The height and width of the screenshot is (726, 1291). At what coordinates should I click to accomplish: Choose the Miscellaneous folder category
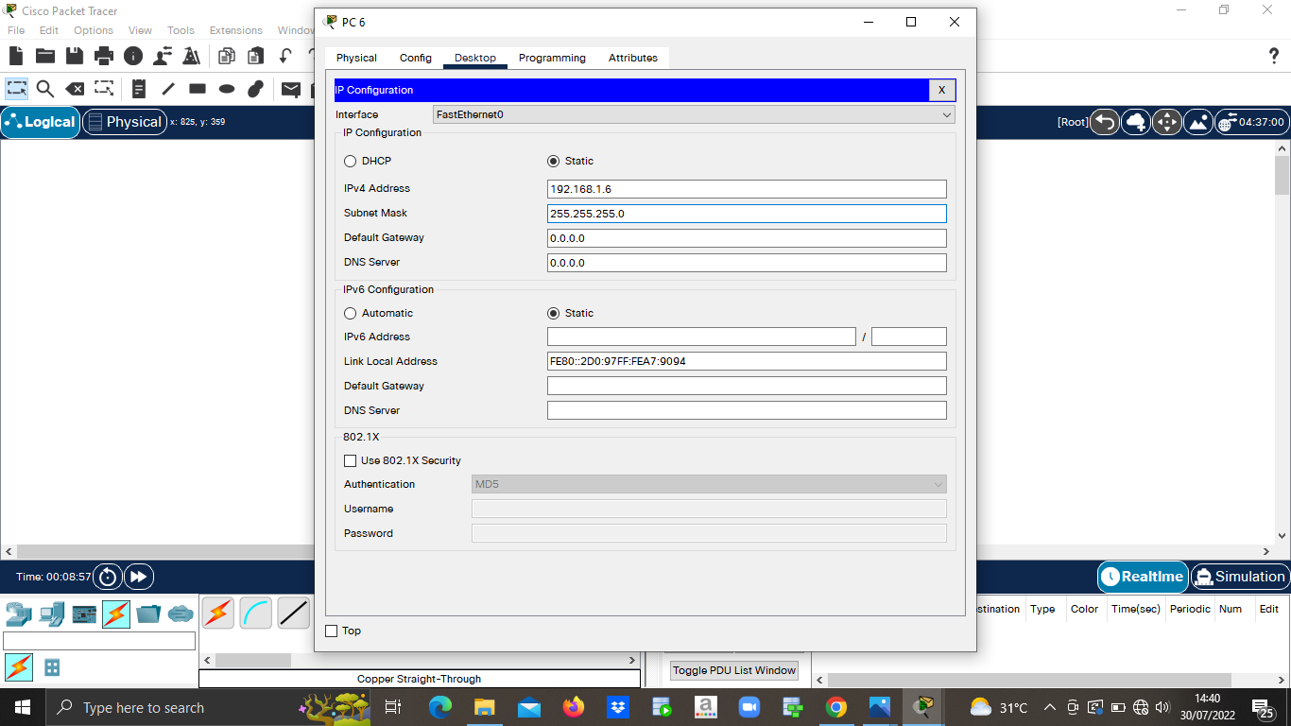click(148, 614)
